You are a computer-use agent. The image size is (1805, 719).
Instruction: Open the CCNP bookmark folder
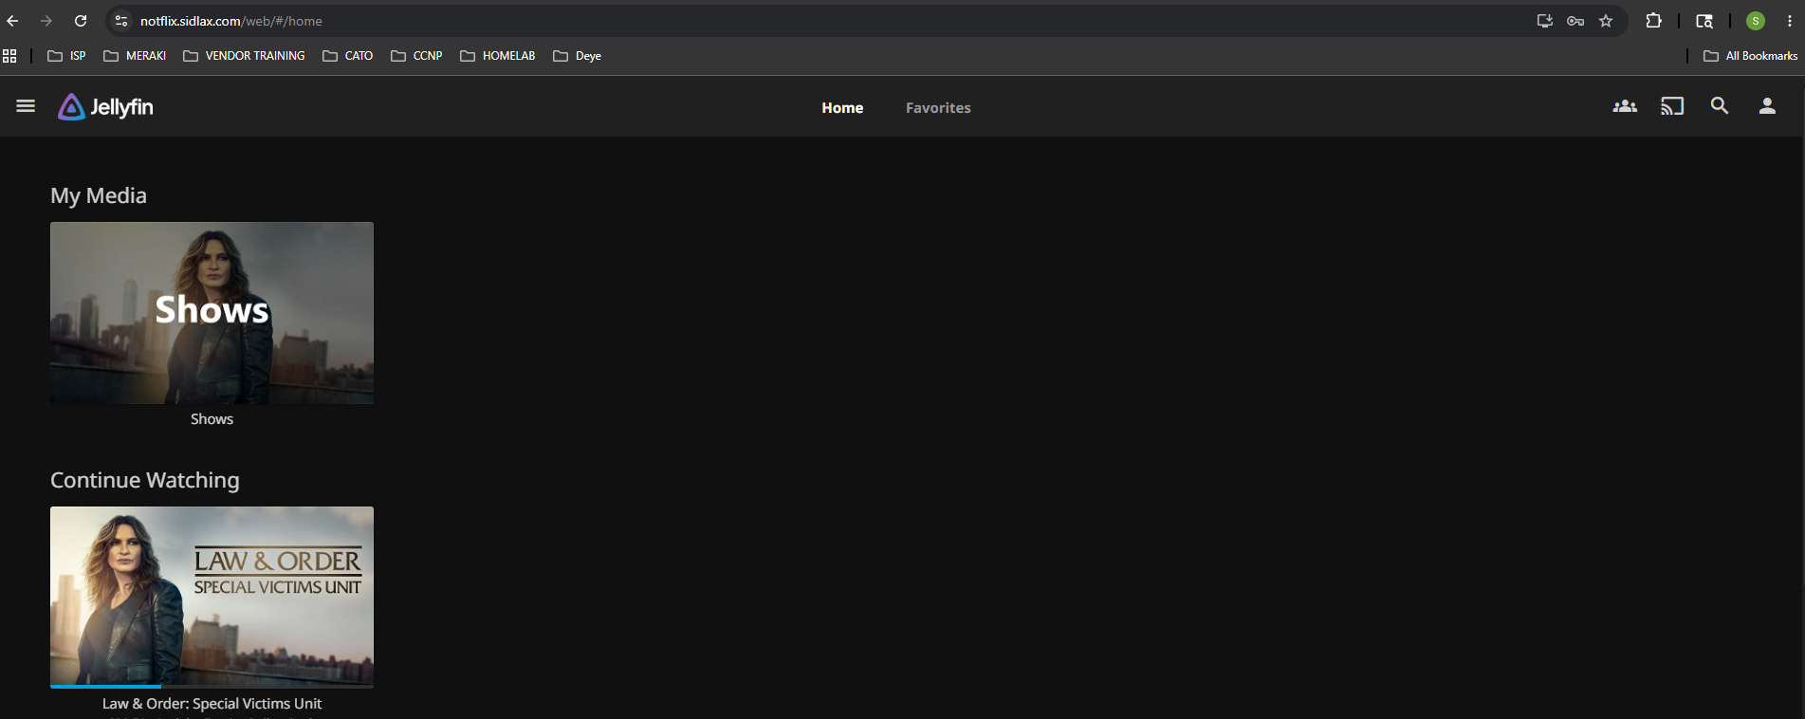click(416, 56)
